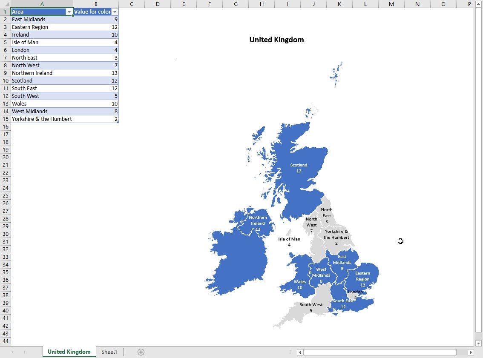Open the Value for color filter dropdown

pos(115,11)
